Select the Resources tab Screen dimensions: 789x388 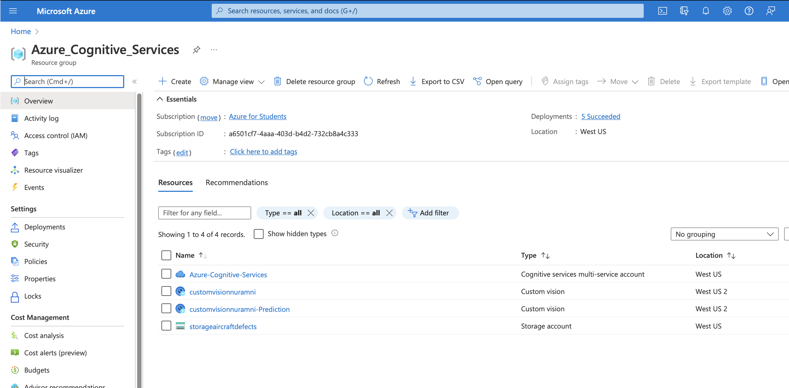click(x=176, y=183)
